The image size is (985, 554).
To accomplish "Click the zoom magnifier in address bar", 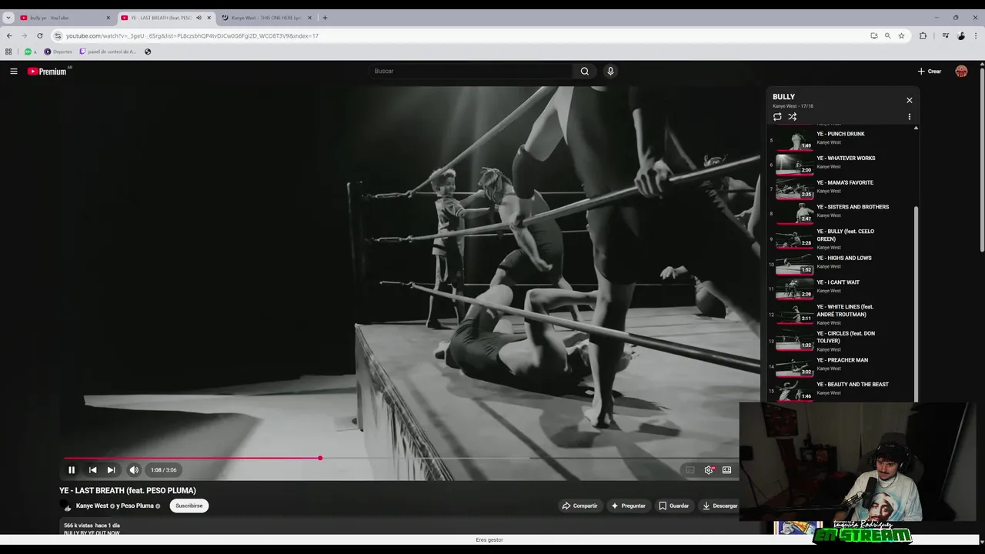I will click(887, 35).
